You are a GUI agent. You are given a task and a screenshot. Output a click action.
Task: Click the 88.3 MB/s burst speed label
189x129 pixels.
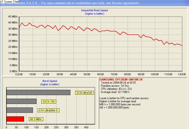tap(36, 119)
